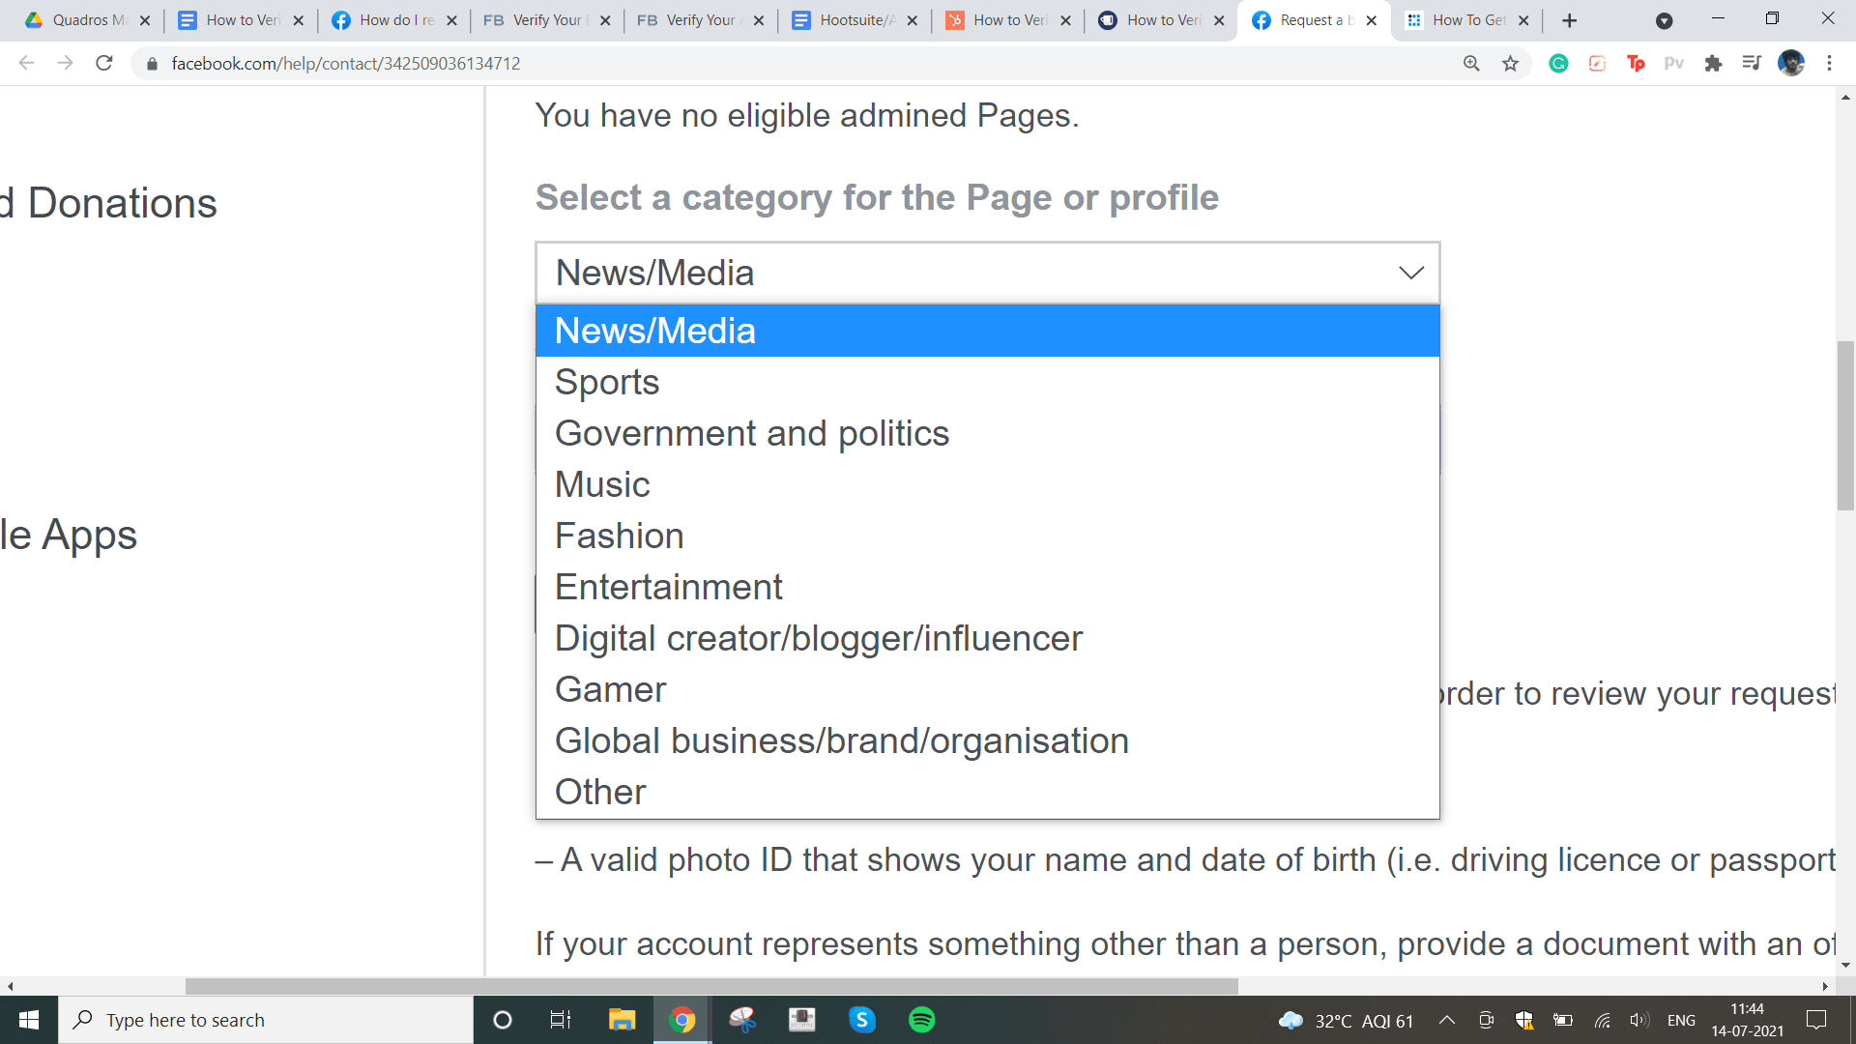This screenshot has width=1856, height=1044.
Task: Select Sports from the category list
Action: 606,381
